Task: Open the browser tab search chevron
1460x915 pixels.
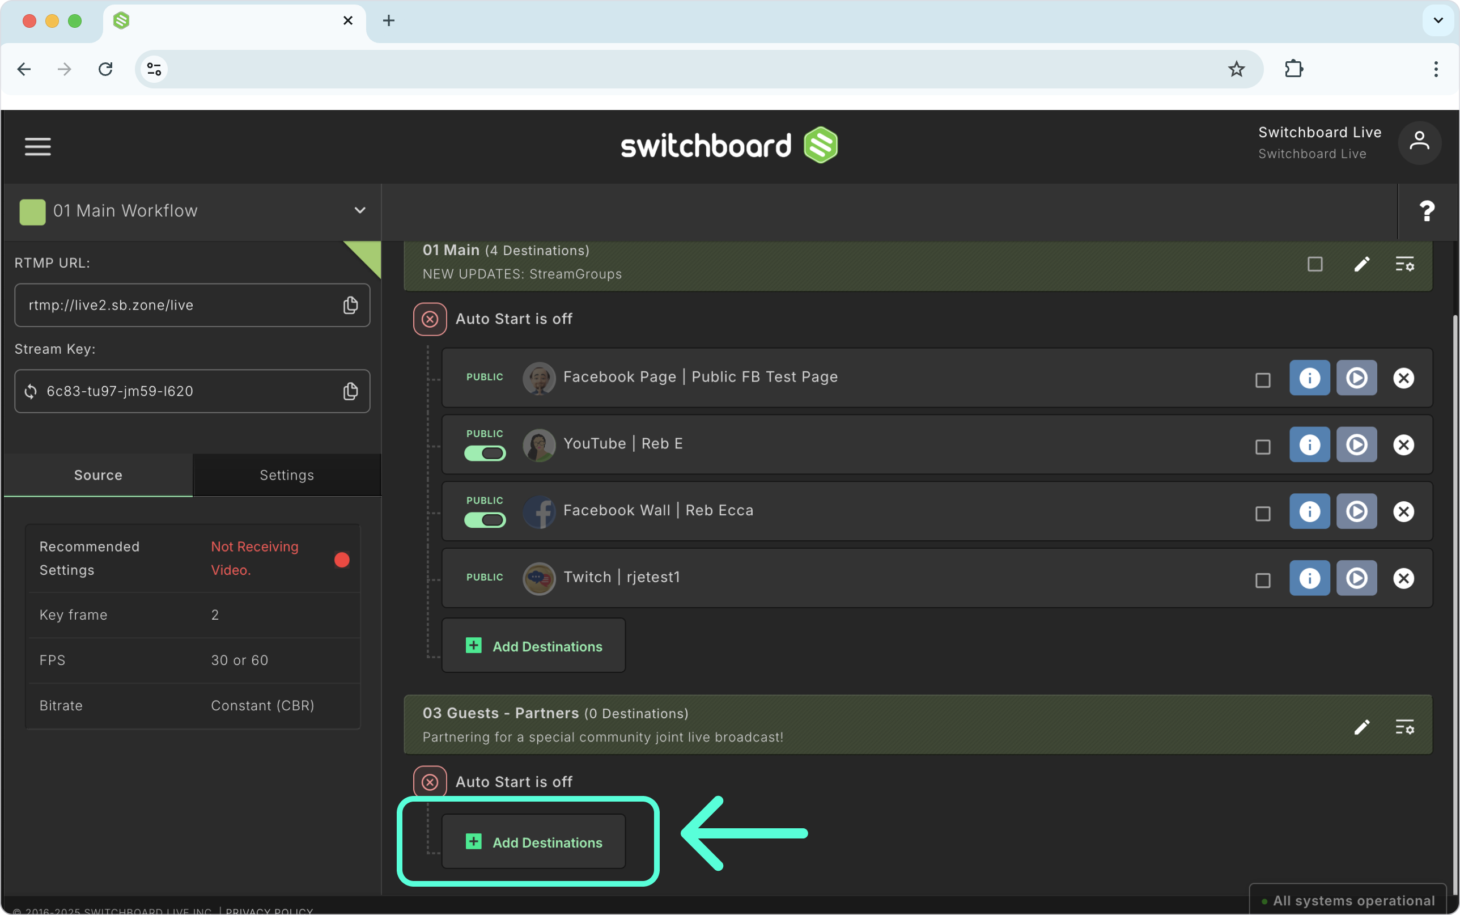Action: (1438, 20)
